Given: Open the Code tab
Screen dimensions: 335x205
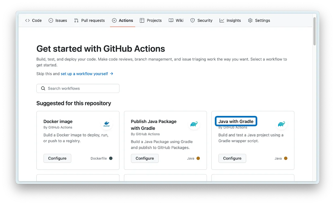Looking at the screenshot, I should pos(33,20).
